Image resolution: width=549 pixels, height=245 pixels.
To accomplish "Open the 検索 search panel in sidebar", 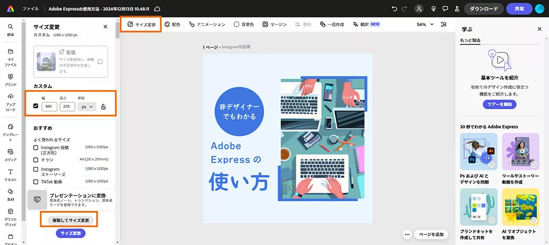I will click(11, 30).
